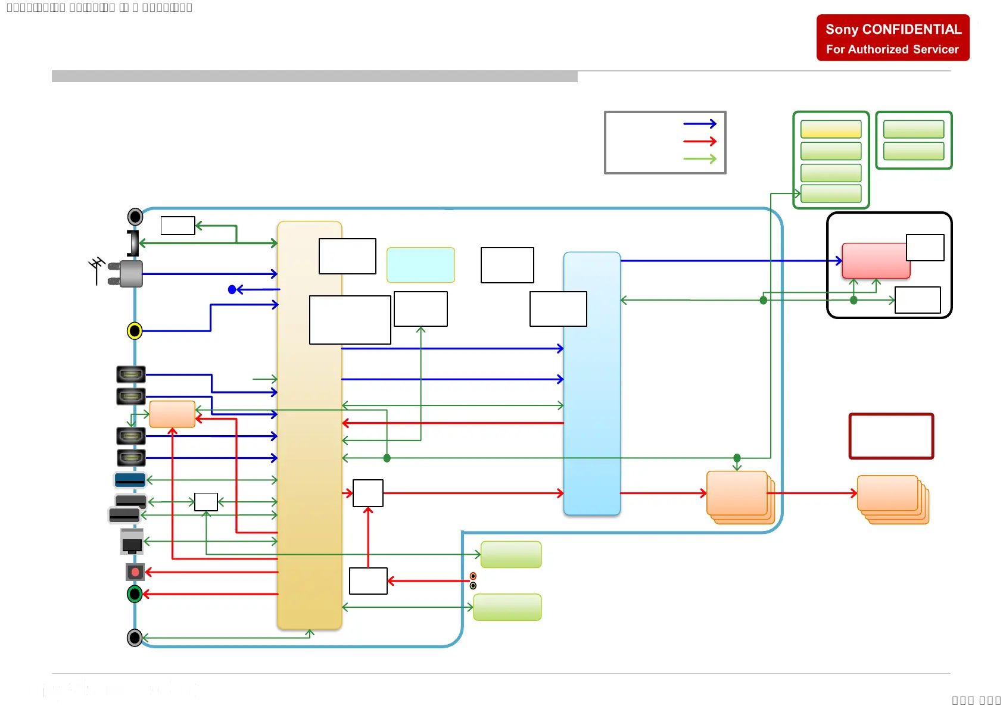Click the green arrow in the legend box

coord(700,158)
